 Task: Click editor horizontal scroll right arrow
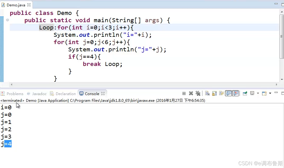[277, 84]
